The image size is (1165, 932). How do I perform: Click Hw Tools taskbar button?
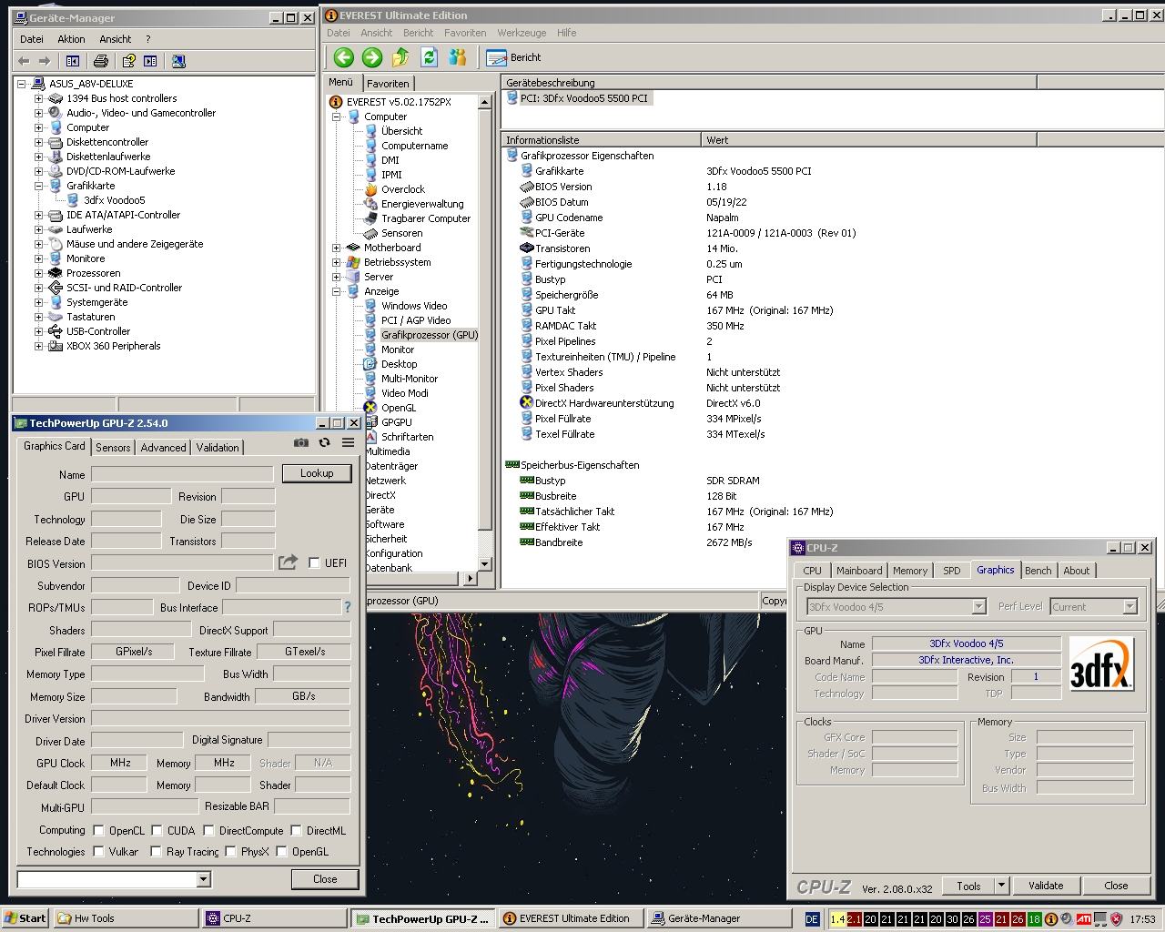pos(126,918)
